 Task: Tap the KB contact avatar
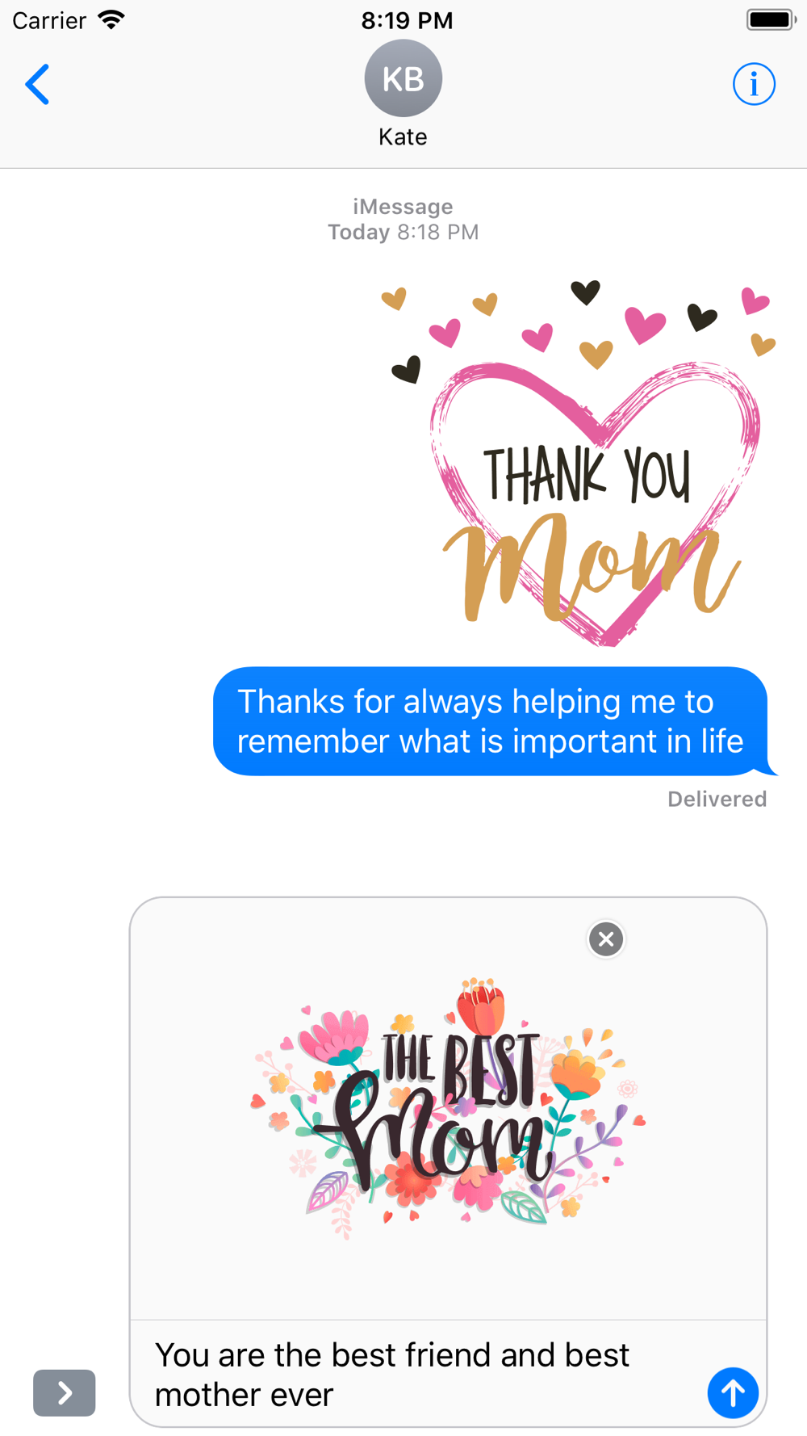403,78
